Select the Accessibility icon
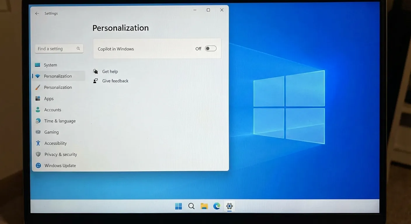The height and width of the screenshot is (224, 411). pos(38,143)
